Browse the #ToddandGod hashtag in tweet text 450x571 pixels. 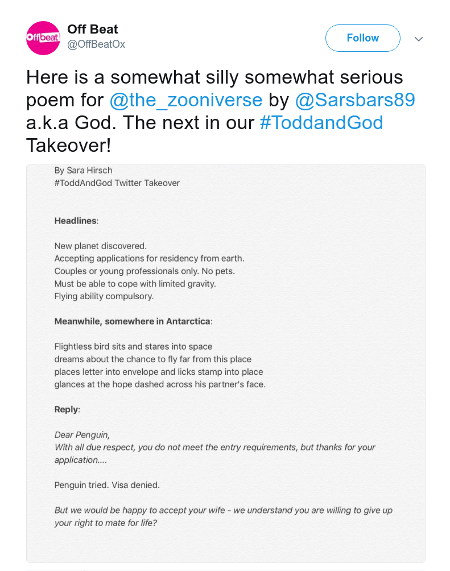click(x=321, y=123)
